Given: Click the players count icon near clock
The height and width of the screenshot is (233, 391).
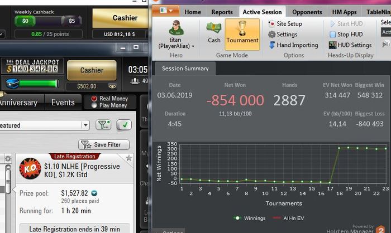Looking at the screenshot, I should point(135,81).
